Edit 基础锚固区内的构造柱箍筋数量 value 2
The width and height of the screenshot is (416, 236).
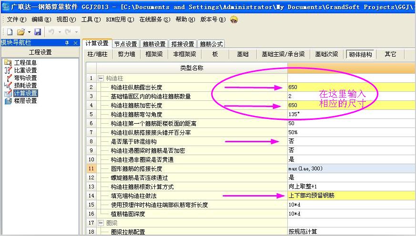pyautogui.click(x=352, y=96)
